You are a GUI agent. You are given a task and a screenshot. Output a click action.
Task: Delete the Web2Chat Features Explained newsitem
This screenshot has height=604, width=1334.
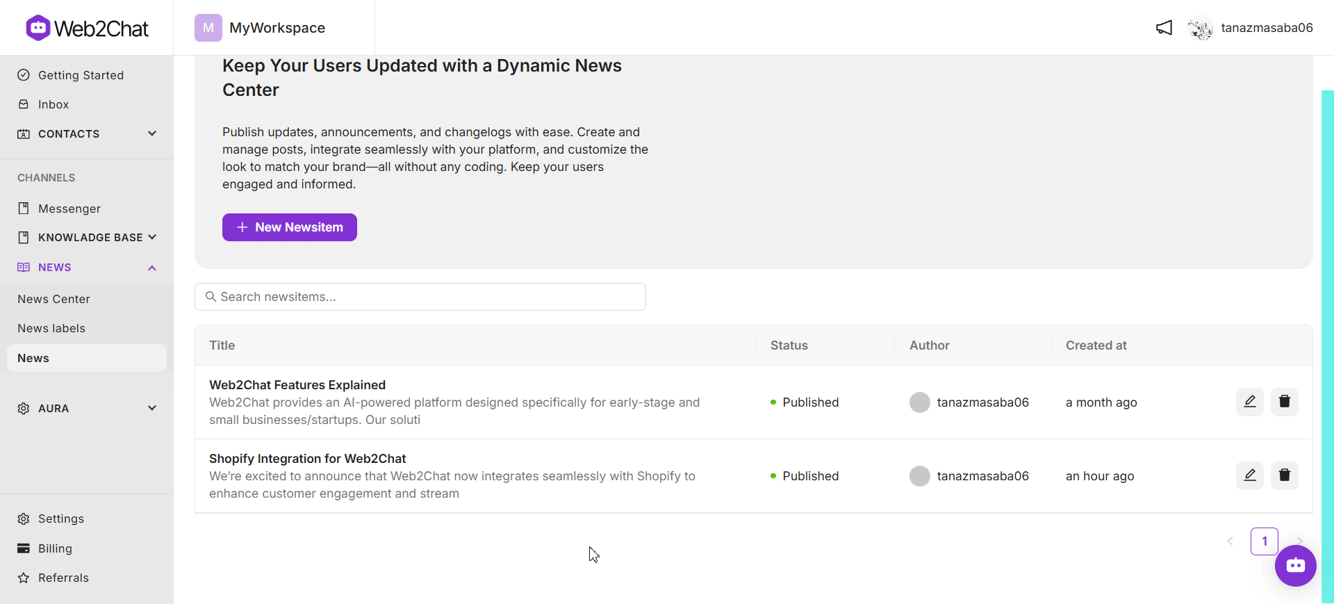tap(1285, 402)
